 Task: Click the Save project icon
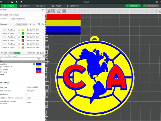pyautogui.click(x=12, y=2)
